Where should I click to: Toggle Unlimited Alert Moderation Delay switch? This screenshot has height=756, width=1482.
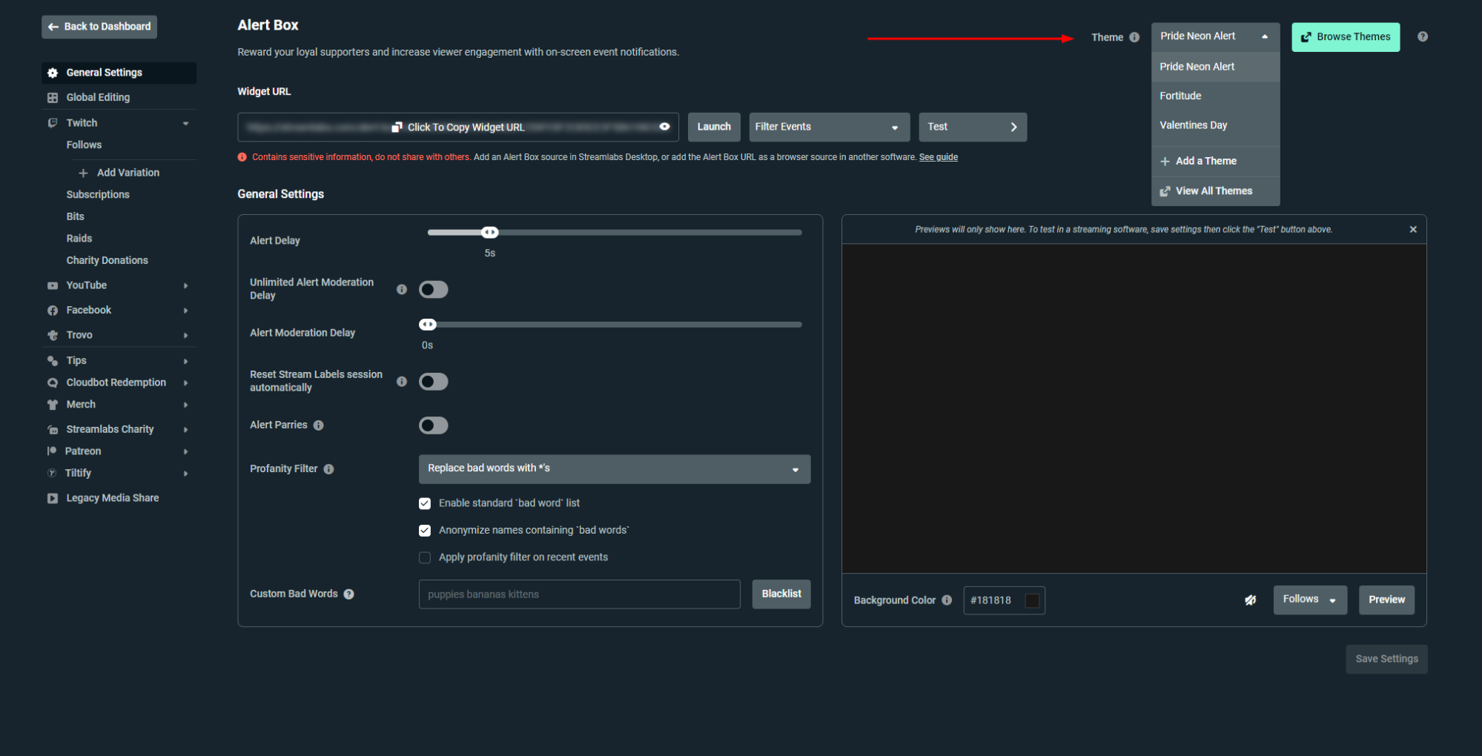point(433,290)
